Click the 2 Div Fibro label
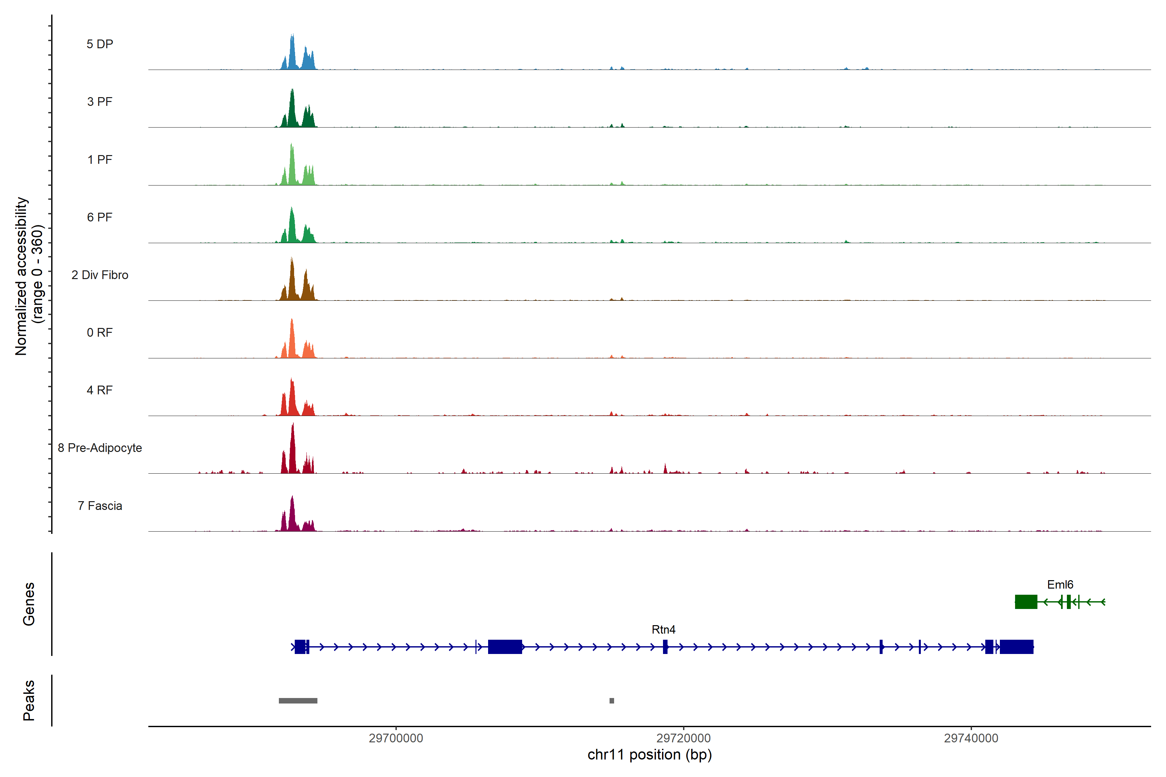This screenshot has width=1166, height=777. (x=100, y=275)
